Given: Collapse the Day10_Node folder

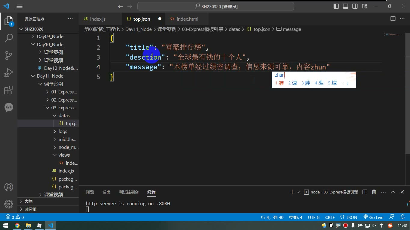Looking at the screenshot, I should 48,44.
